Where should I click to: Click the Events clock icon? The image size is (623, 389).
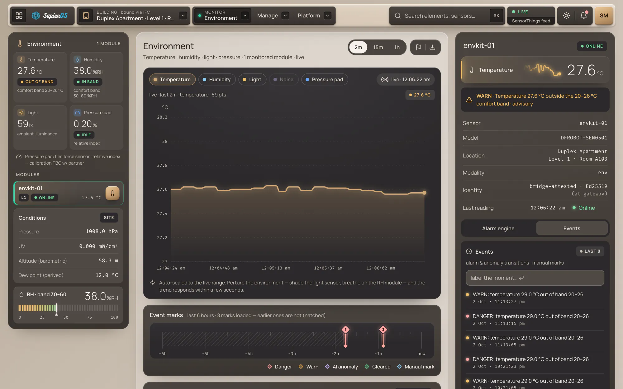pos(469,251)
